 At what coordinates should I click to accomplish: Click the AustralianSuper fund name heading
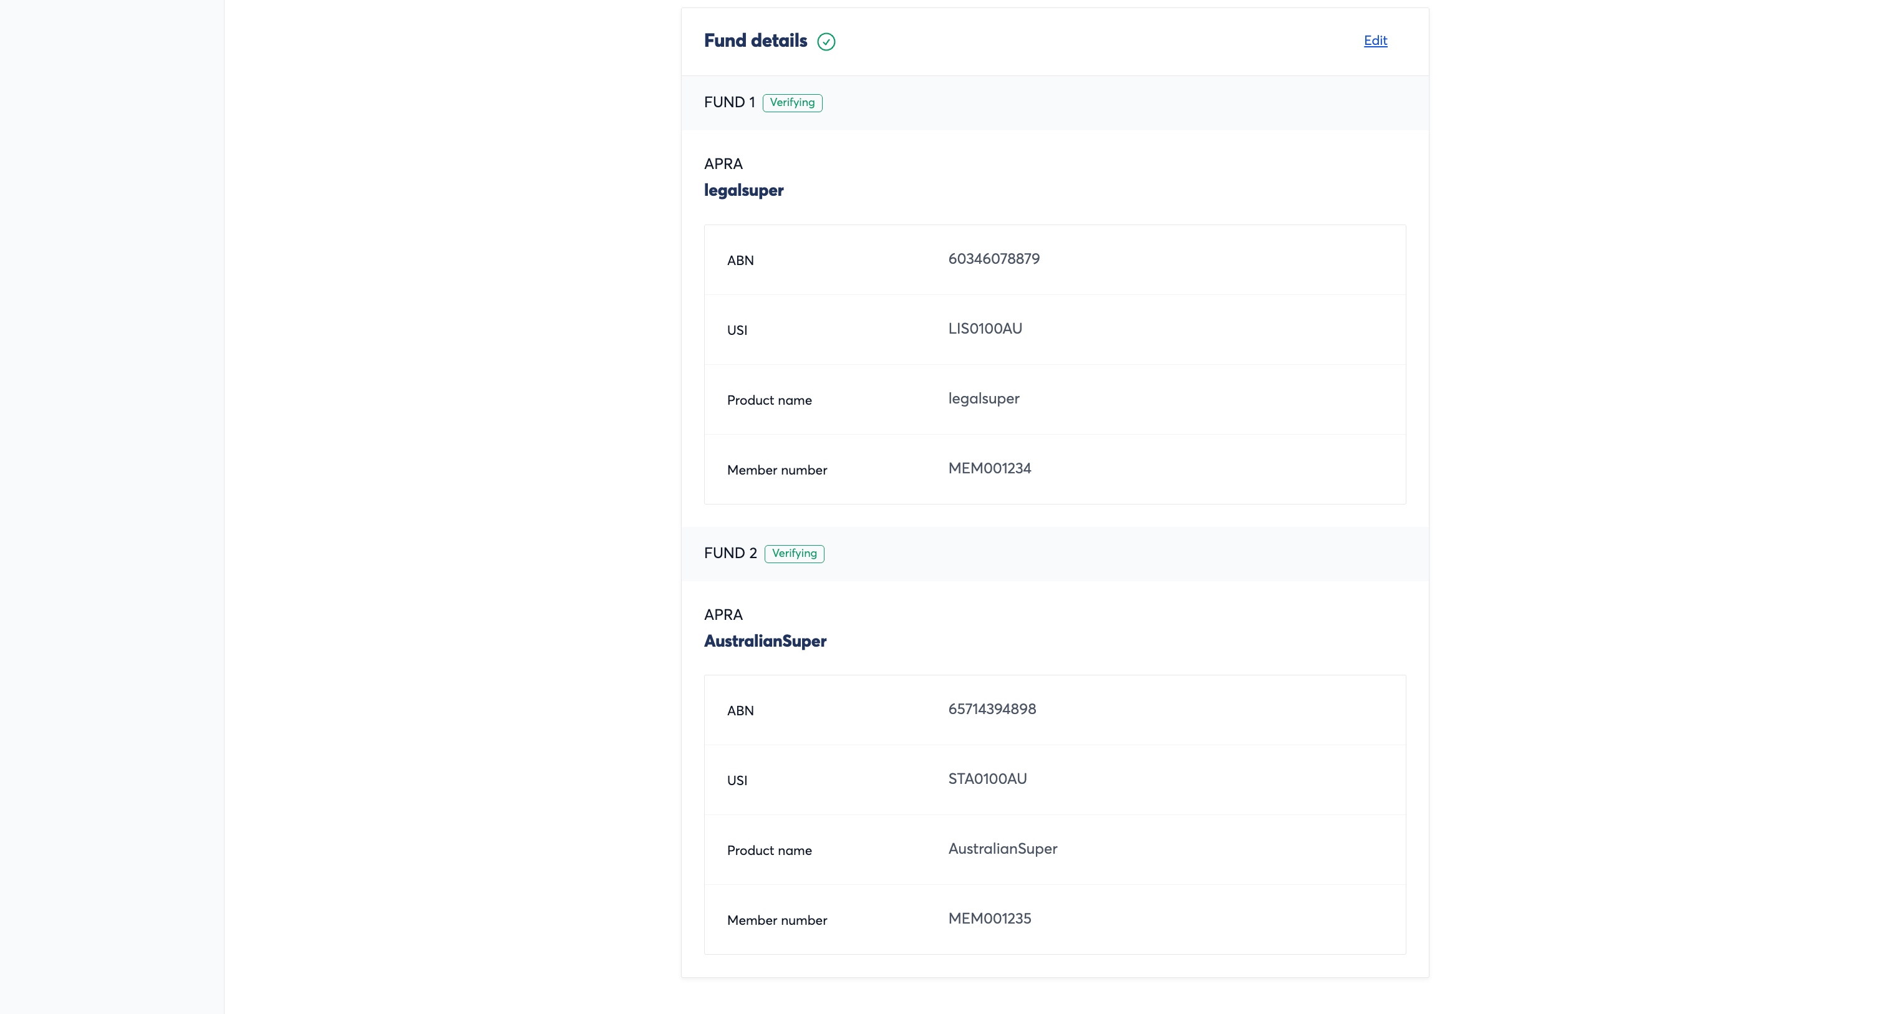click(765, 641)
